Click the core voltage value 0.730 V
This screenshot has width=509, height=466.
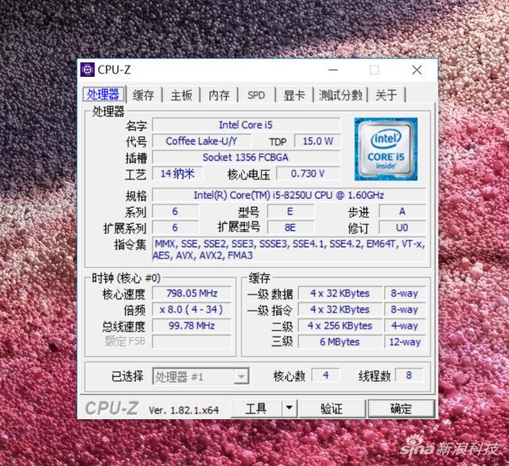click(308, 173)
